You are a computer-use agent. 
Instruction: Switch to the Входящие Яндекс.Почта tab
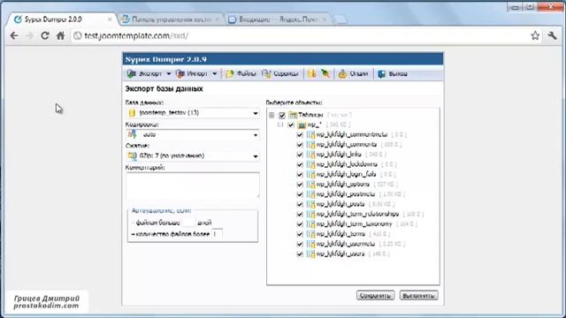(x=279, y=19)
